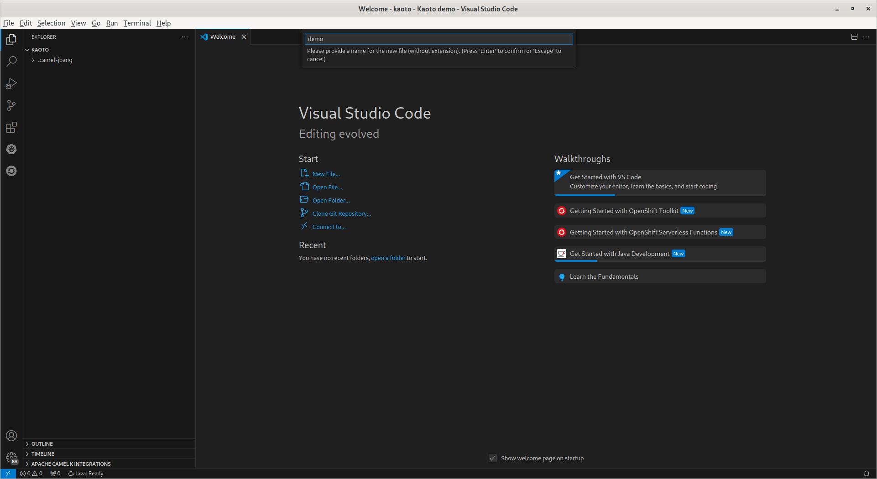Viewport: 877px width, 479px height.
Task: Open Get Started with VS Code walkthrough
Action: pos(660,182)
